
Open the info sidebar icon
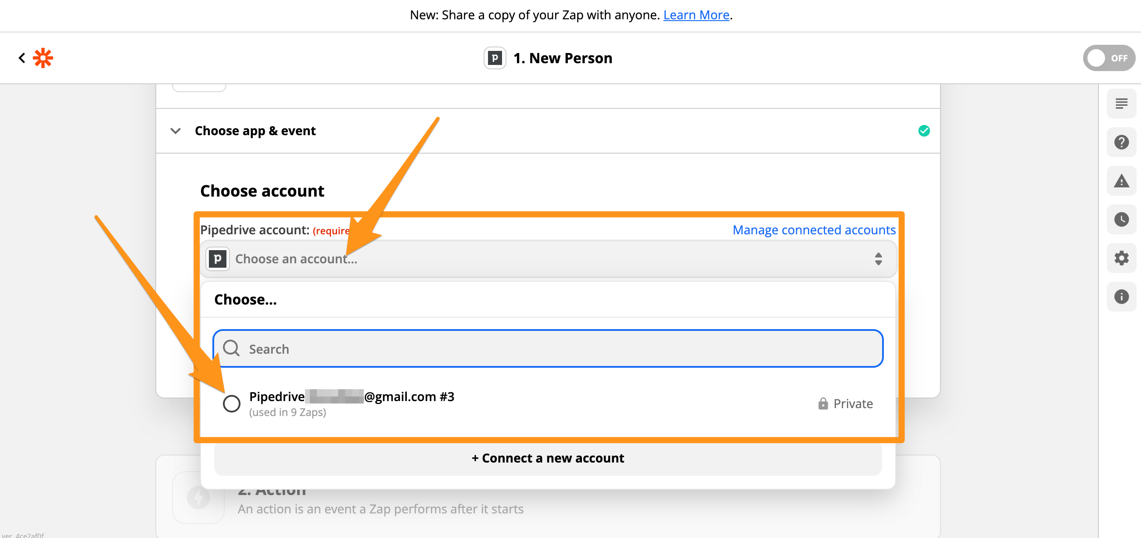1121,296
